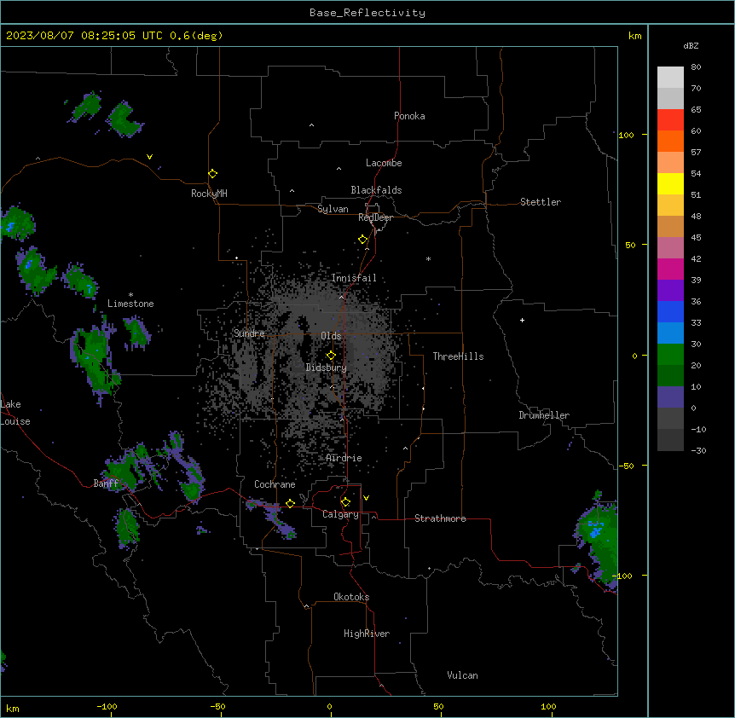Click the blue 36 dBZ color swatch
The image size is (735, 718).
coord(670,311)
